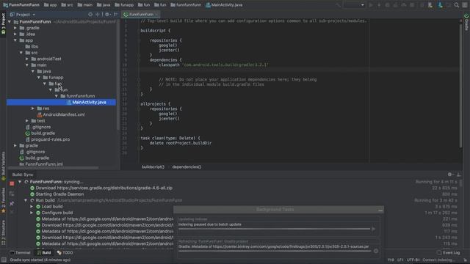Click the green Run play button
Screen dimensions: 470x264
(x=371, y=5)
